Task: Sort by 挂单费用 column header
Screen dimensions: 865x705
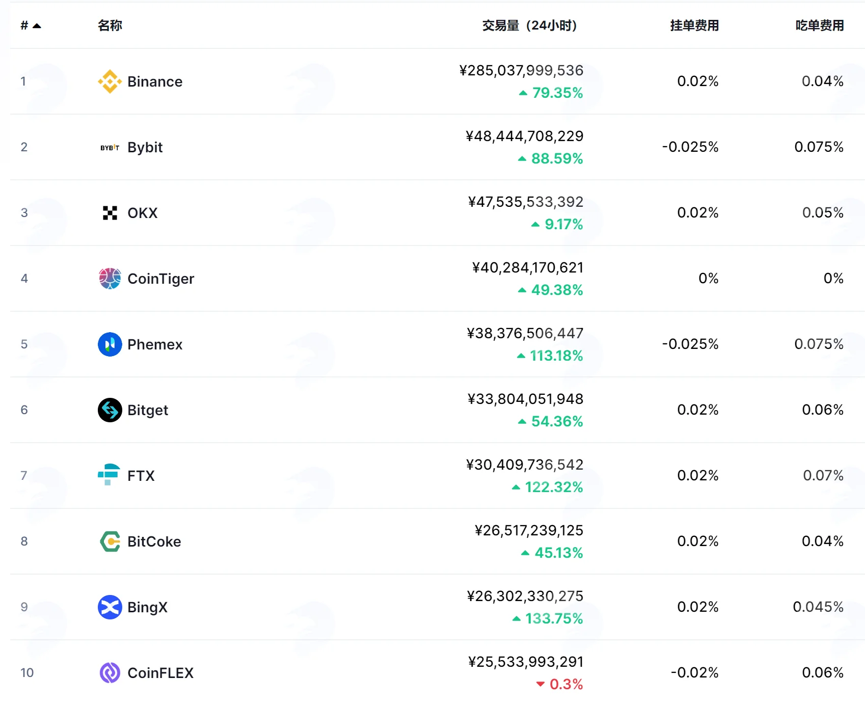Action: 694,25
